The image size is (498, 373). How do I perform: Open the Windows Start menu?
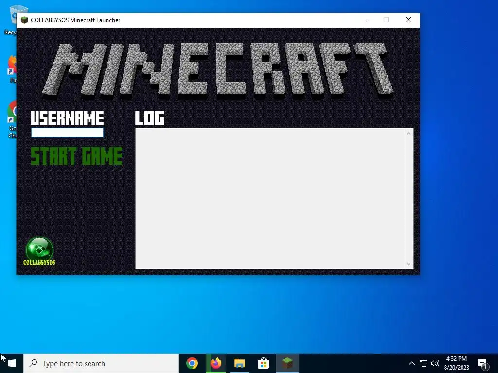(12, 363)
